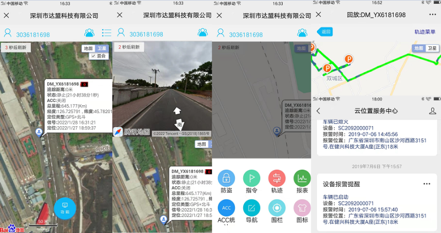Open the 防盗 anti-theft lock icon

pyautogui.click(x=226, y=178)
